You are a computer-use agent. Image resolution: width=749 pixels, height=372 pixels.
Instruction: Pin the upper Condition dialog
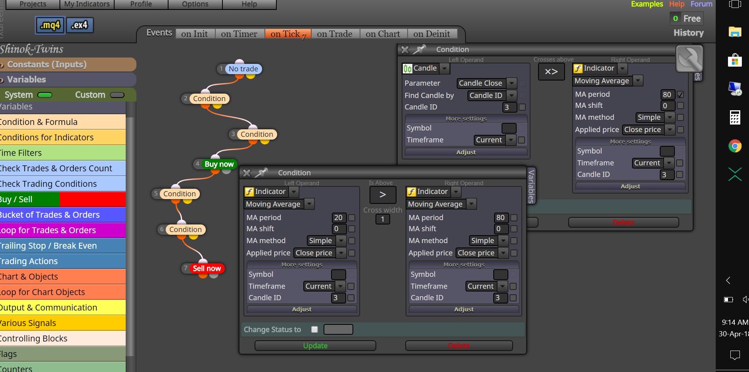coord(420,49)
